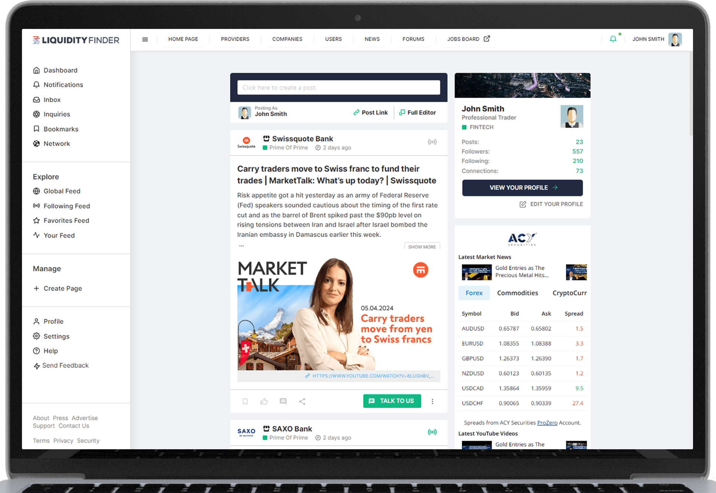Select the CryptoCurr tab
This screenshot has width=716, height=493.
[x=569, y=293]
